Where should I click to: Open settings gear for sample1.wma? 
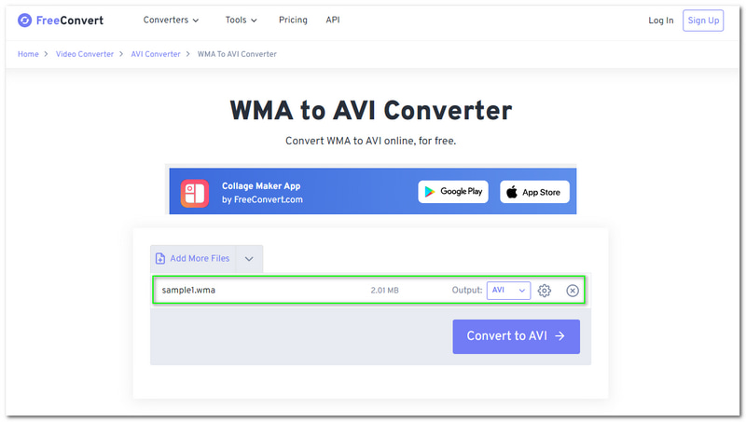coord(545,291)
